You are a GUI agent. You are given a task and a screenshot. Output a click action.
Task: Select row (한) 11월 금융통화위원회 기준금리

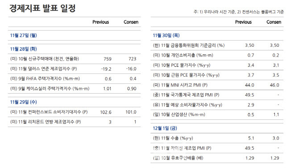point(217,45)
